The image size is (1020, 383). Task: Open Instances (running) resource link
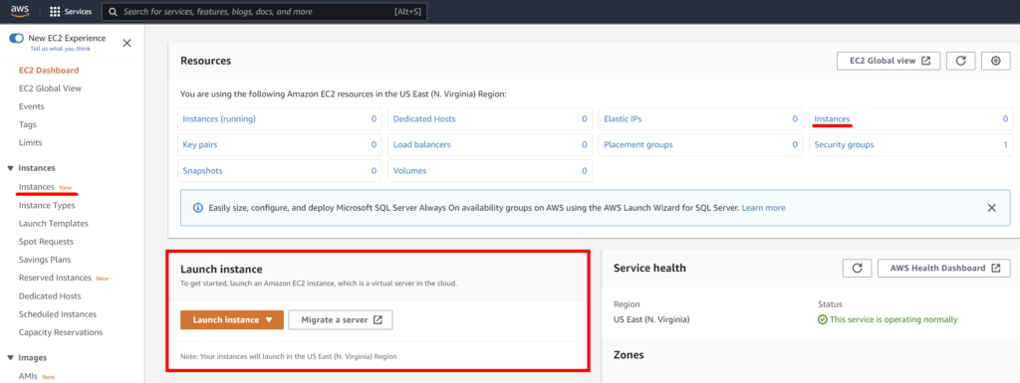(x=219, y=119)
